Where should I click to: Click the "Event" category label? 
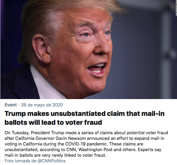11,105
